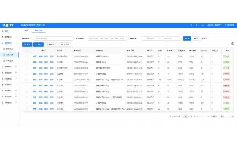Click the 系统管理 gear icon
The height and width of the screenshot is (149, 237).
point(3,102)
